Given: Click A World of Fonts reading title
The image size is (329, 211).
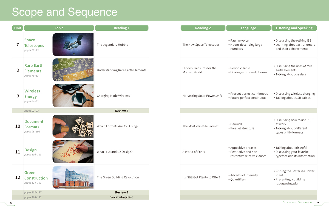Looking at the screenshot, I should click(194, 152).
